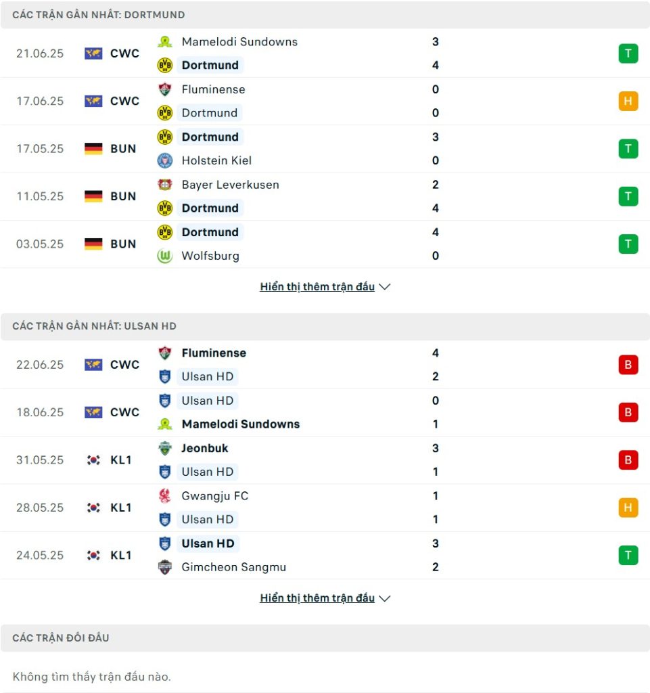Viewport: 650px width, 693px height.
Task: Click the Jeonbuk club crest
Action: [x=165, y=448]
